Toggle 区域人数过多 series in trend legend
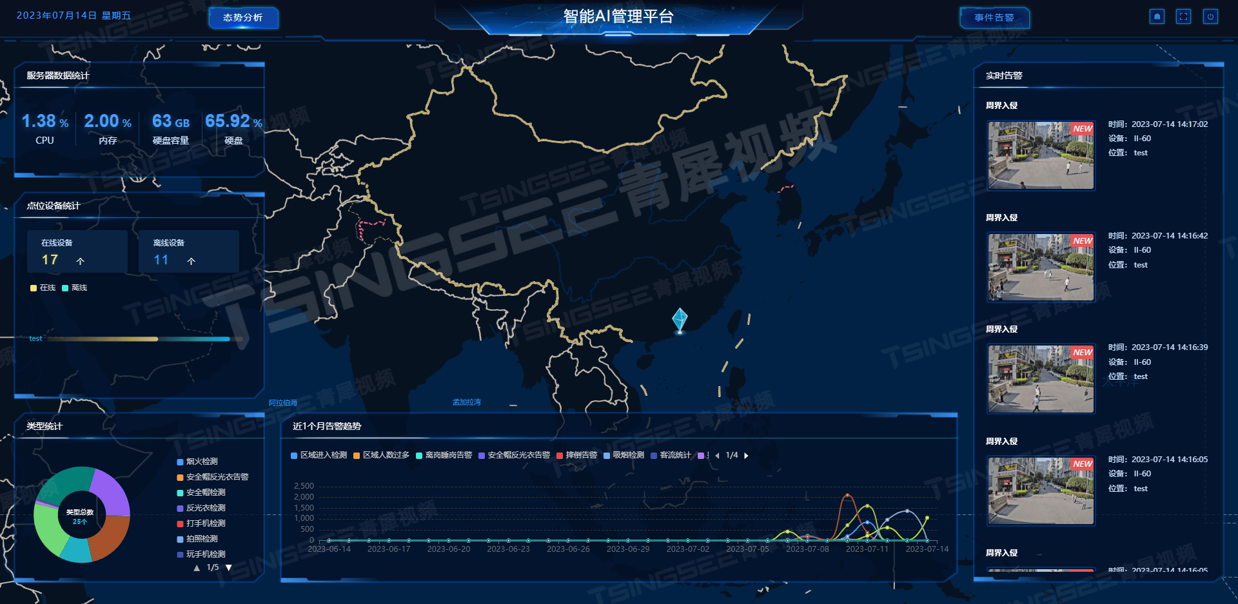The width and height of the screenshot is (1238, 604). click(382, 455)
